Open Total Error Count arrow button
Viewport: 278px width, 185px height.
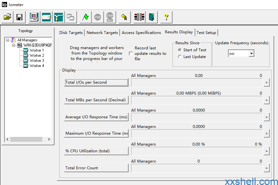pos(266,168)
